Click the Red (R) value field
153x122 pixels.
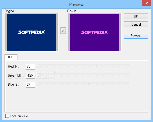click(x=30, y=66)
